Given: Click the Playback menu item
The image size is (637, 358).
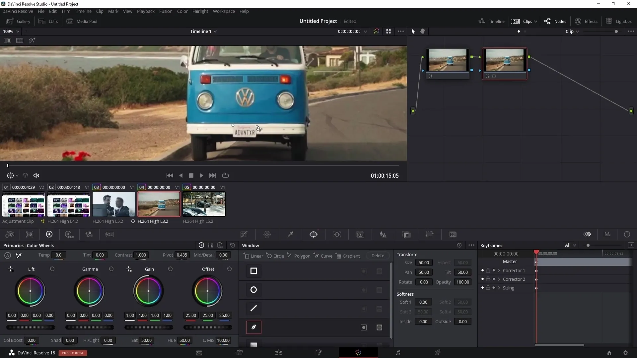Looking at the screenshot, I should pyautogui.click(x=146, y=11).
